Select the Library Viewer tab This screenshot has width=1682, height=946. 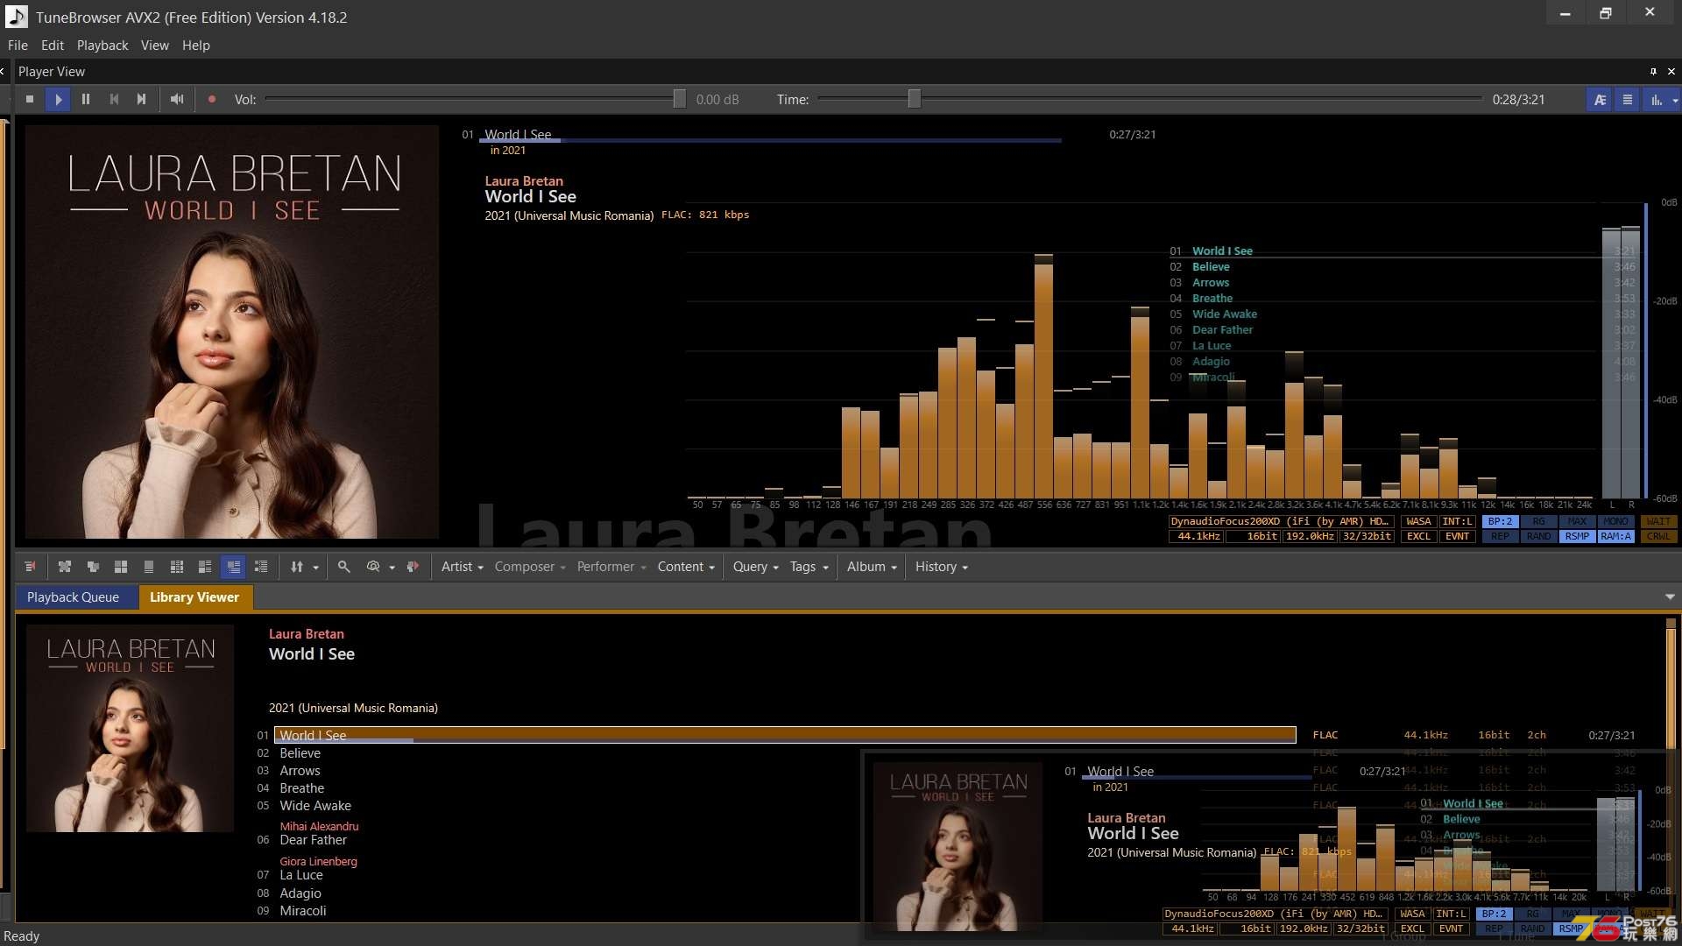point(194,597)
